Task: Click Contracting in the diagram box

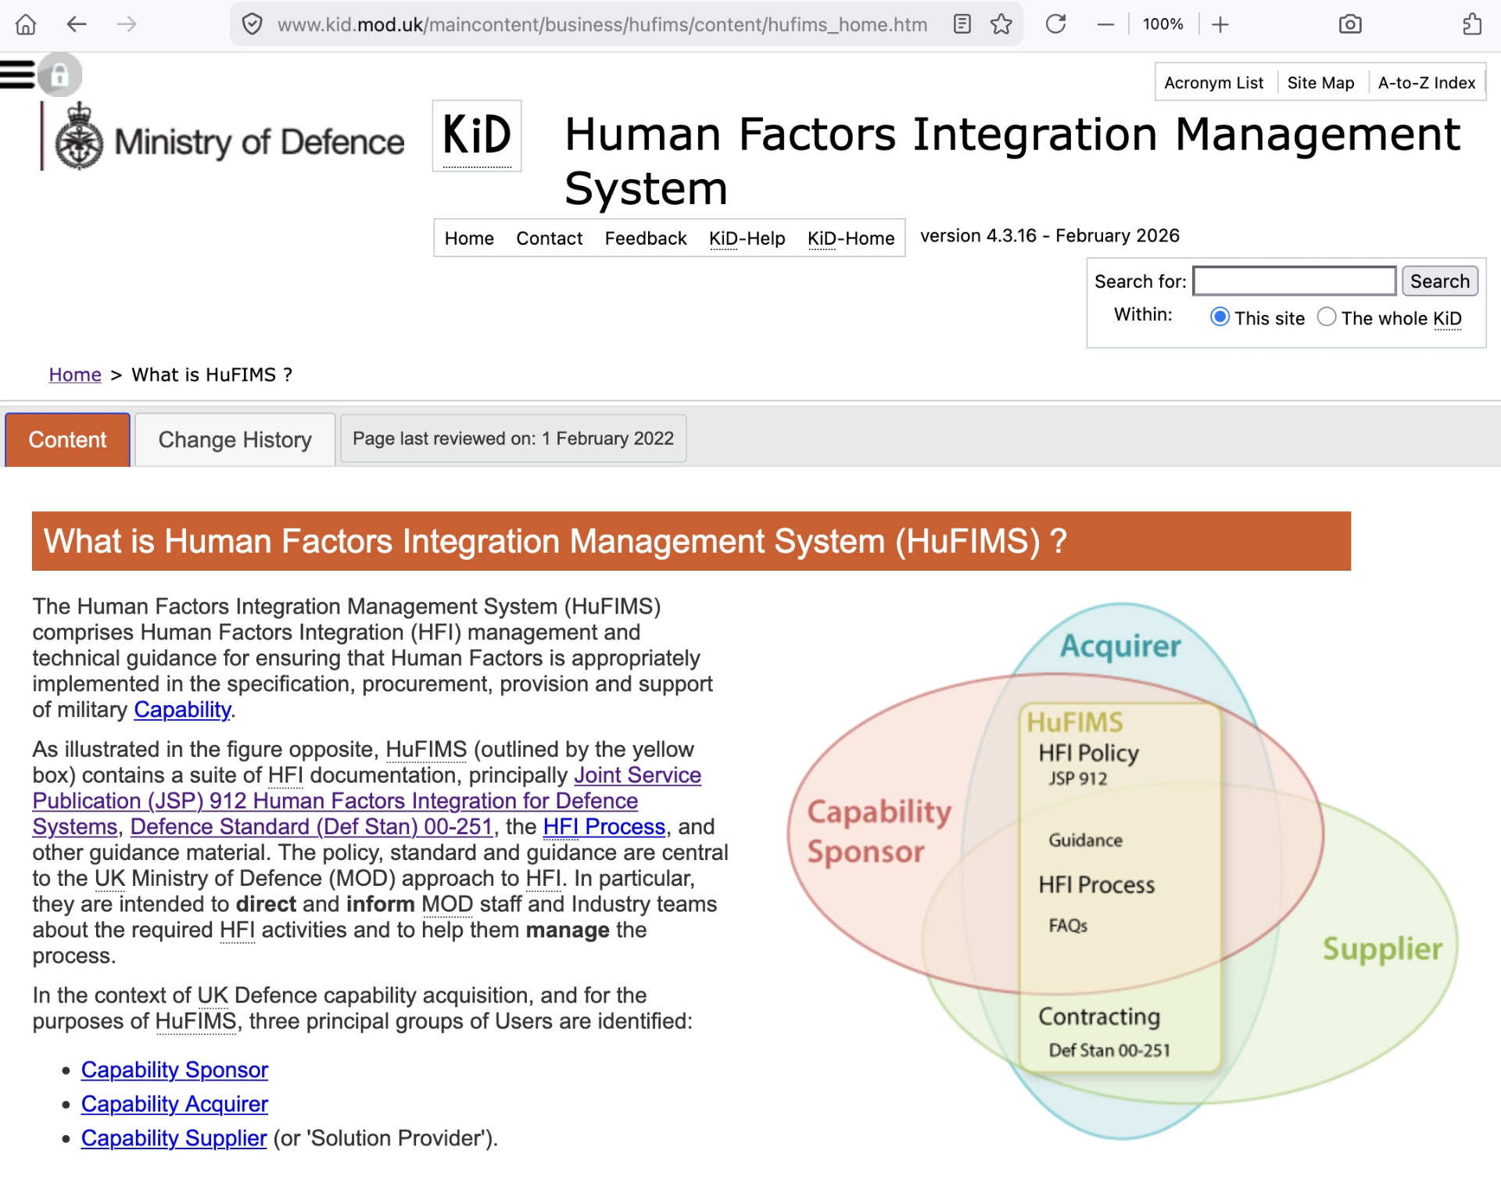Action: click(1098, 1016)
